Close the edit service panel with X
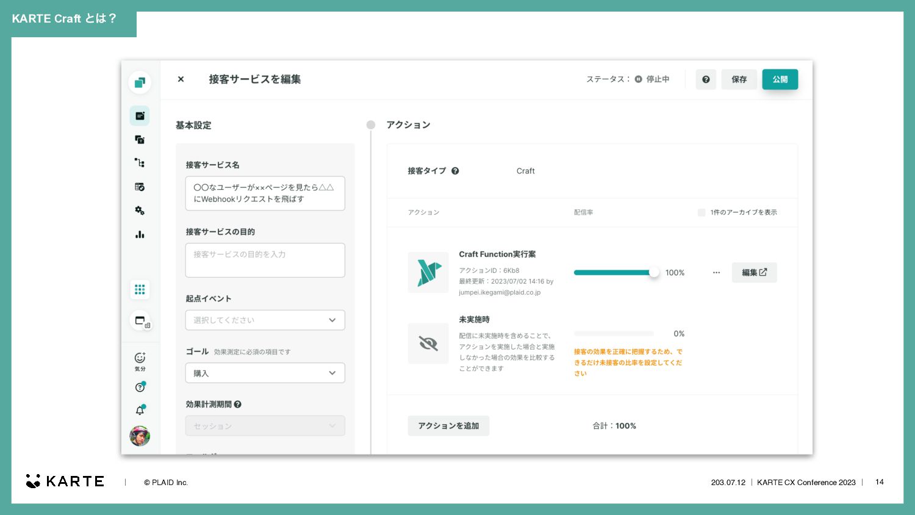 181,79
